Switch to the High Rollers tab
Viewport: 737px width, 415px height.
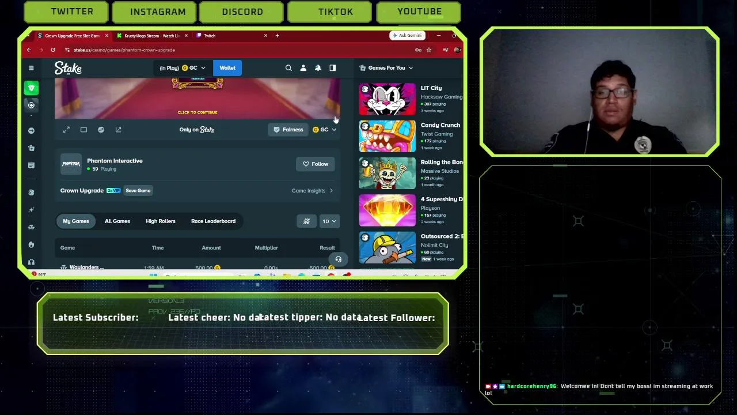tap(161, 221)
